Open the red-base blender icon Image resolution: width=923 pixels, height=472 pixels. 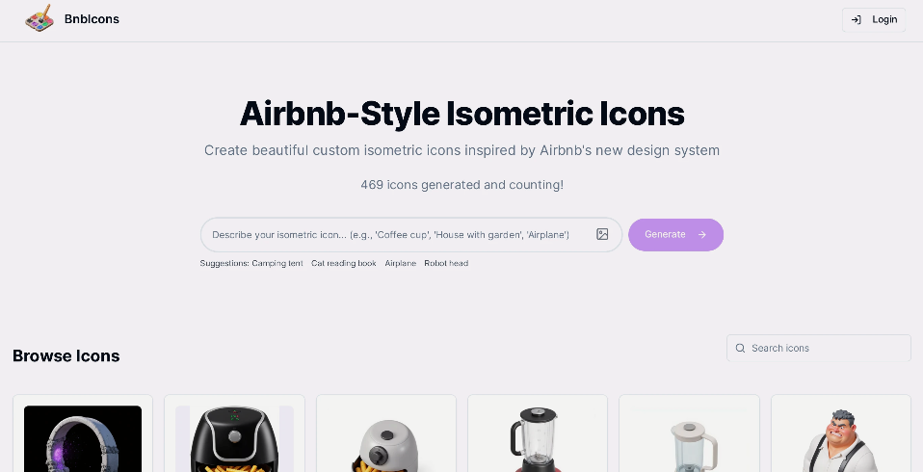click(x=538, y=438)
